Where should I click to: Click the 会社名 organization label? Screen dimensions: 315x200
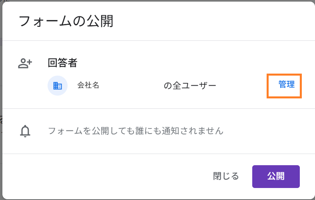(x=88, y=85)
